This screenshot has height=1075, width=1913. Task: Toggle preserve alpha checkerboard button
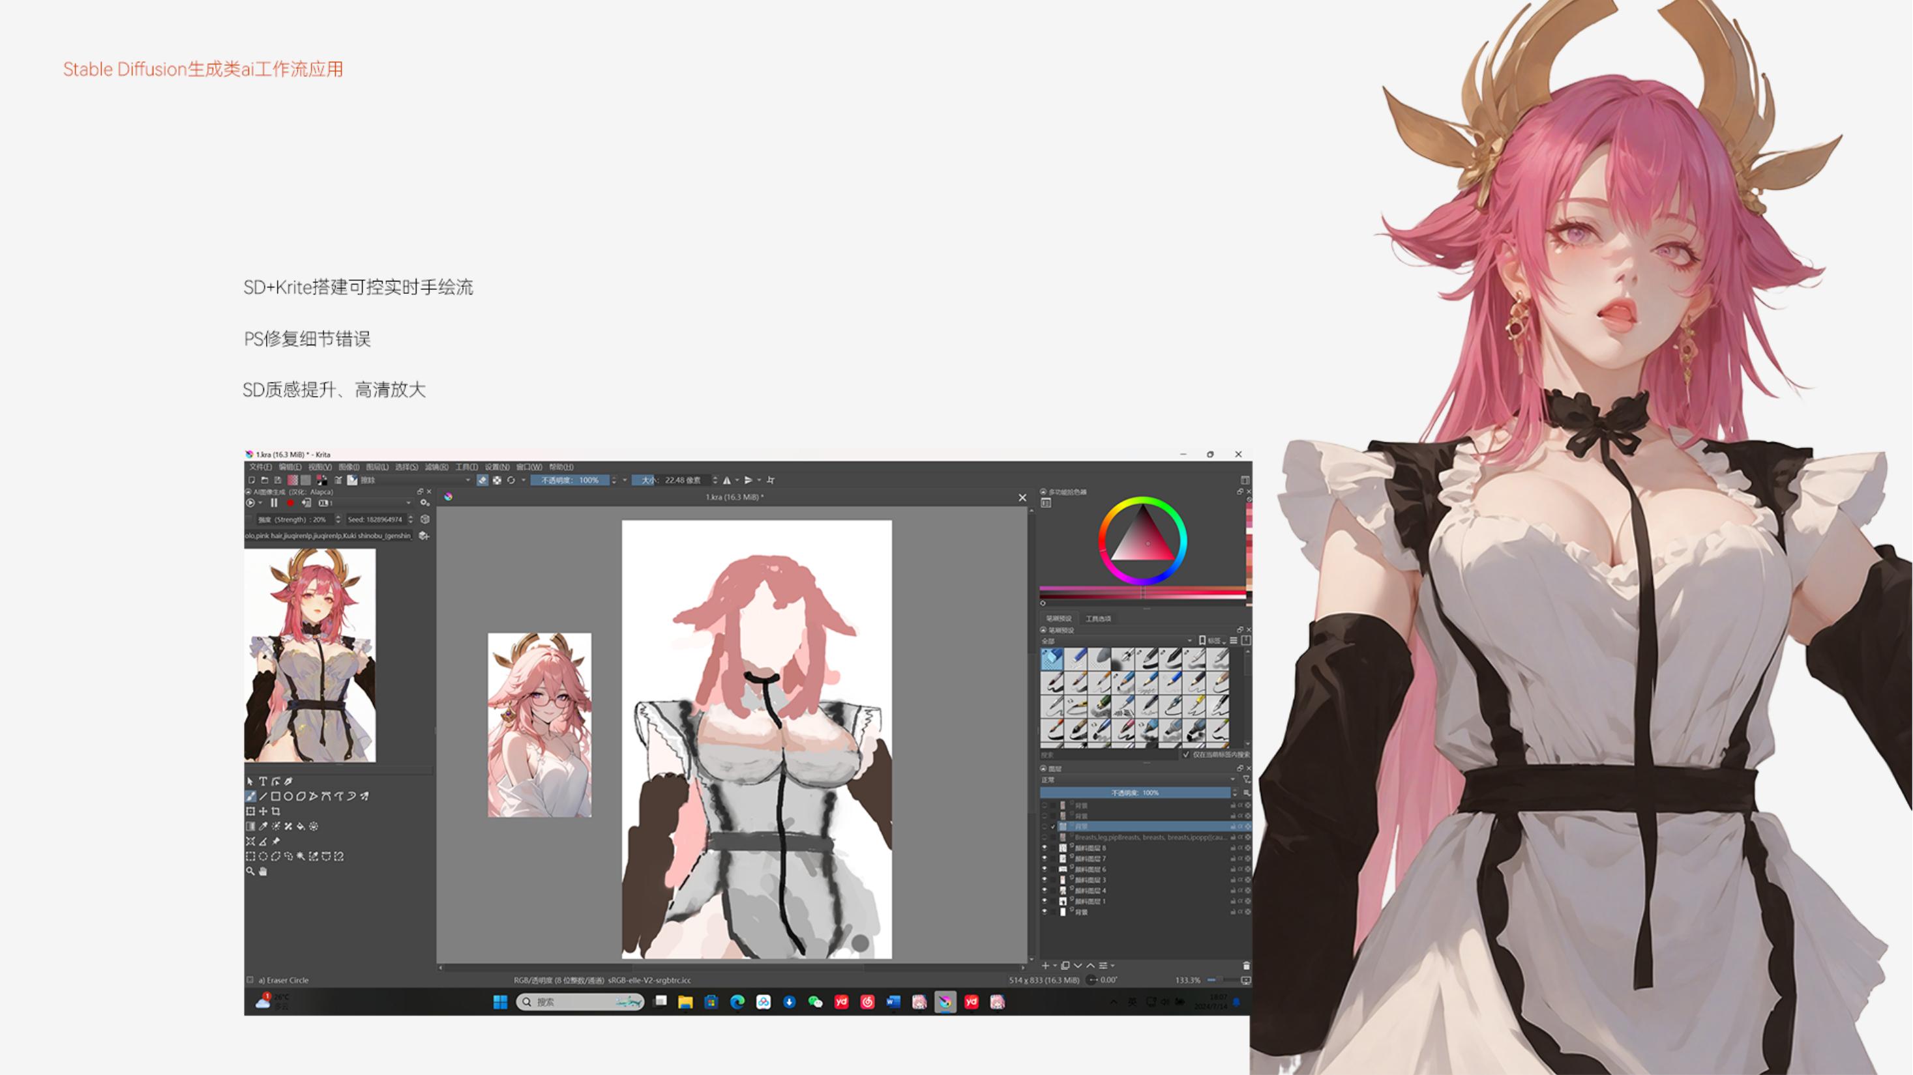(497, 480)
